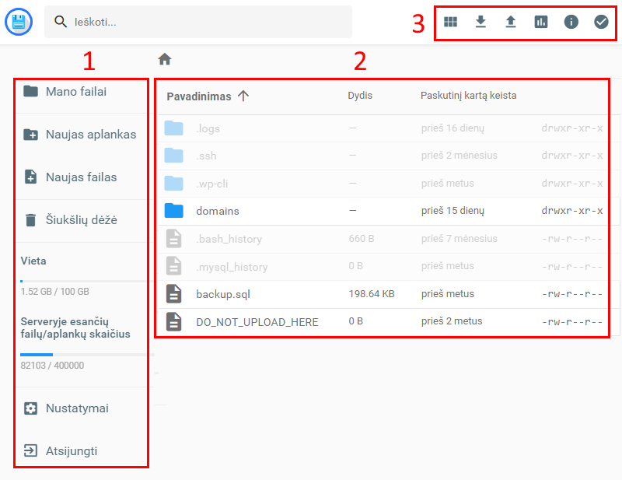This screenshot has width=622, height=480.
Task: Open Mano failai in sidebar
Action: [75, 91]
